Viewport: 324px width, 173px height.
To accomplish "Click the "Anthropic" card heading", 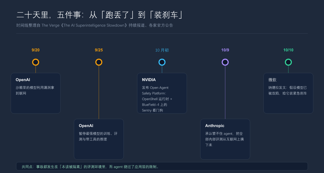I will (215, 126).
